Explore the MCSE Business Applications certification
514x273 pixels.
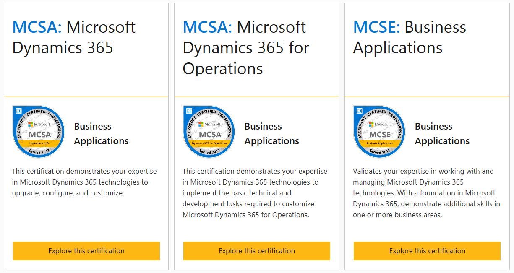coord(427,251)
